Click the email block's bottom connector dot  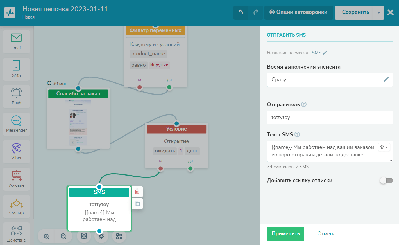(78, 149)
